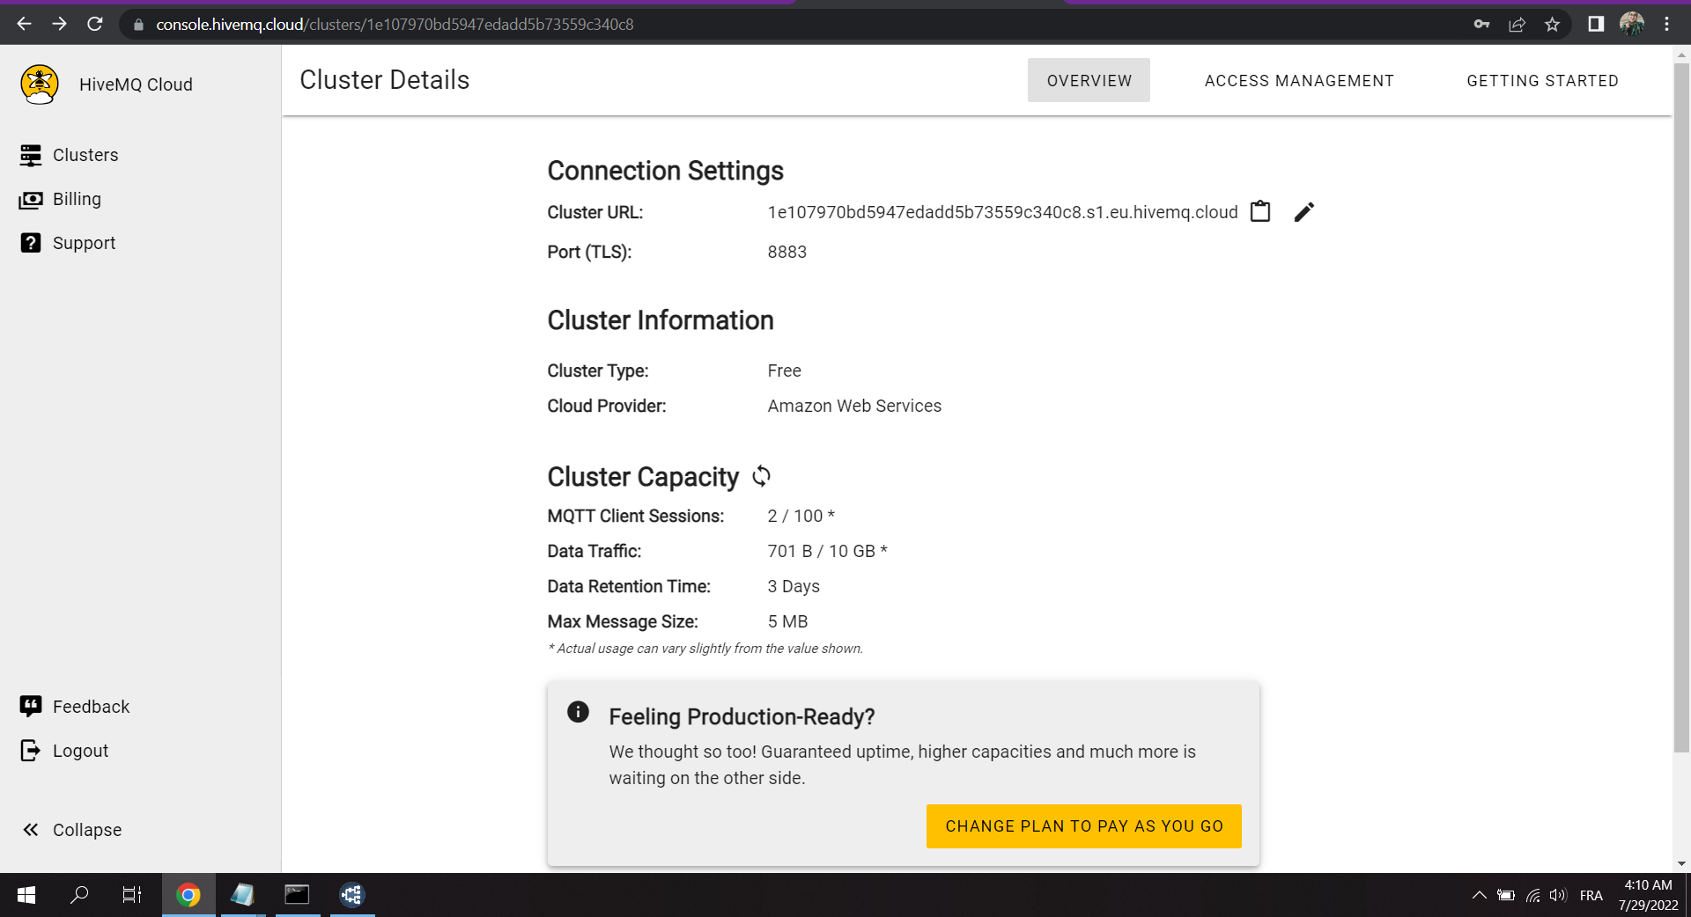Image resolution: width=1691 pixels, height=917 pixels.
Task: Click the FRA language indicator
Action: 1591,895
